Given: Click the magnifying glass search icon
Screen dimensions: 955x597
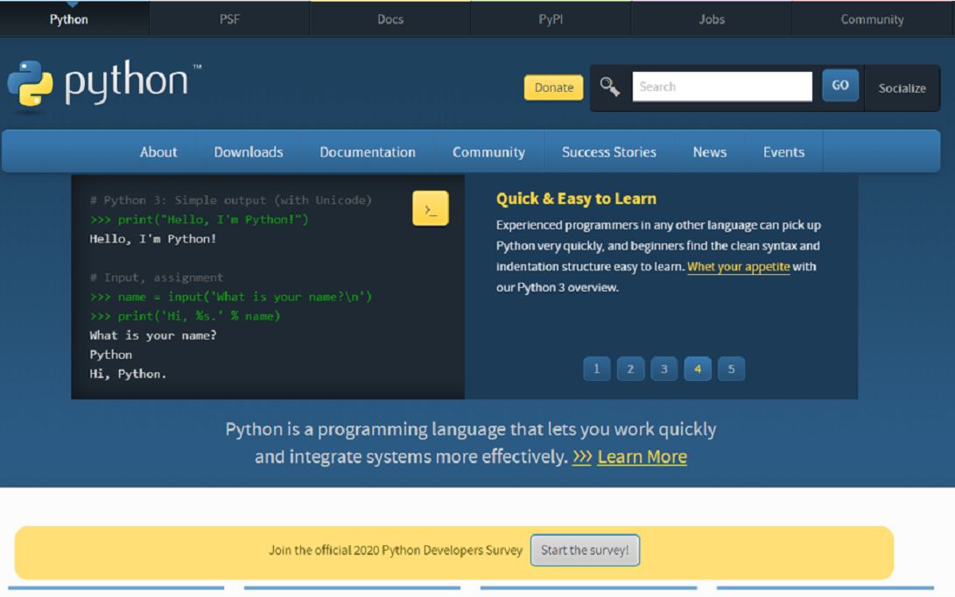Looking at the screenshot, I should [x=609, y=87].
